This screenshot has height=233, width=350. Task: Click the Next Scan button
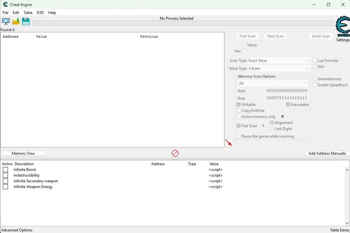coord(275,36)
